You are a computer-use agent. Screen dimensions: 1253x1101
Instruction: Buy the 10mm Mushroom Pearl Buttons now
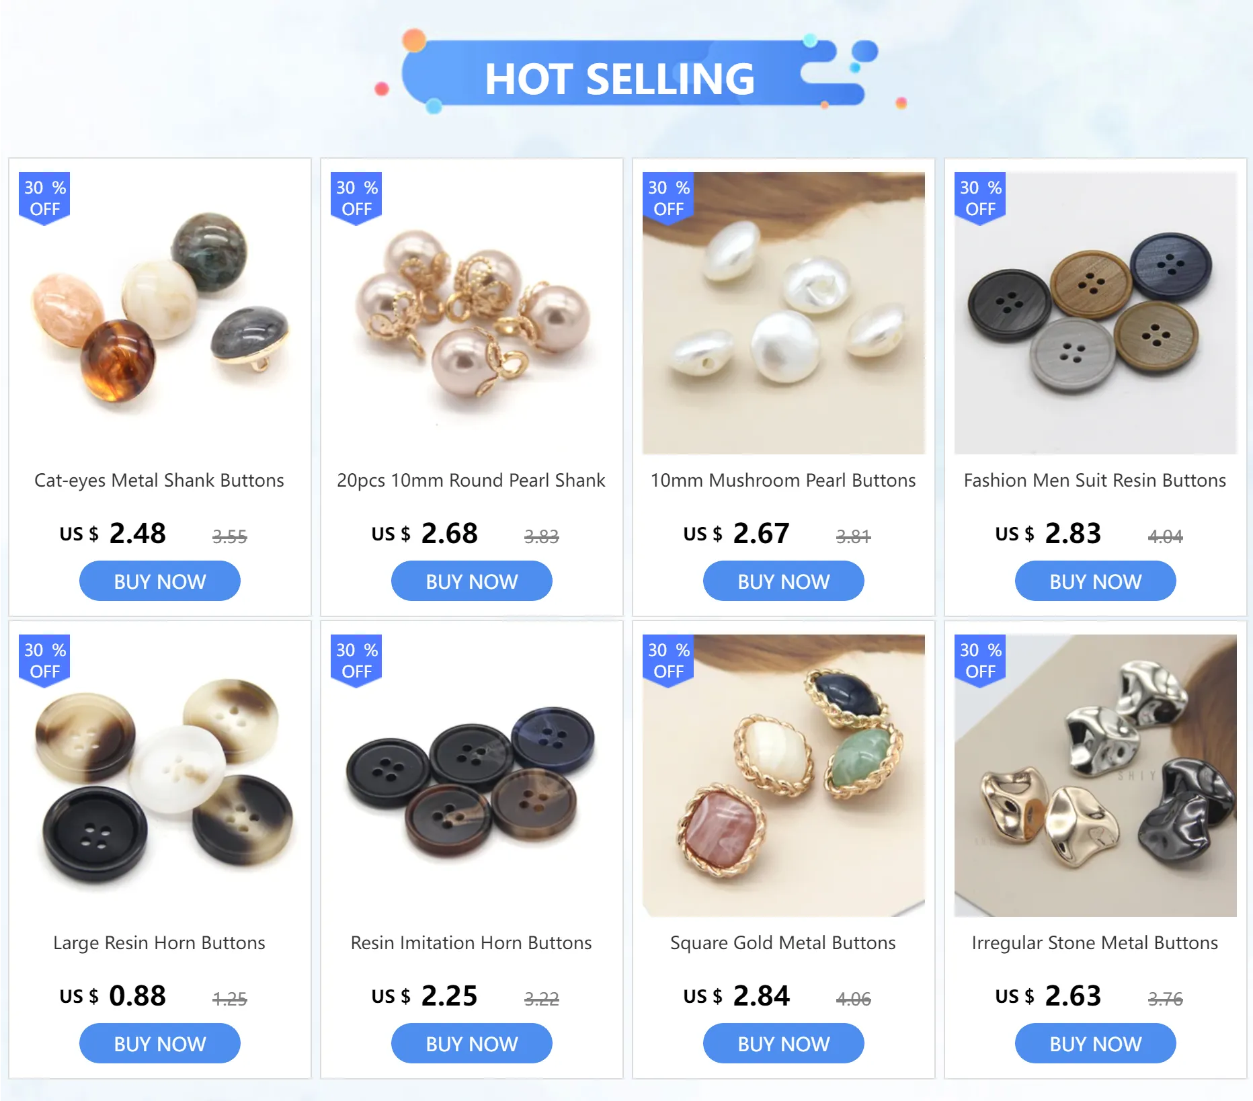pyautogui.click(x=784, y=581)
